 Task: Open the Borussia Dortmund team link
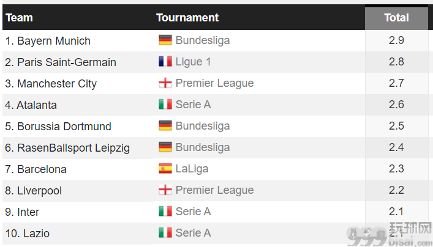[x=64, y=127]
